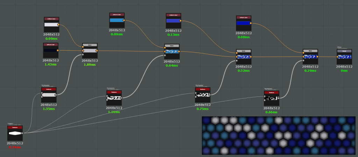Select the thumbnail of the 0.29ms Blend node
This screenshot has height=157, width=358.
coord(310,57)
